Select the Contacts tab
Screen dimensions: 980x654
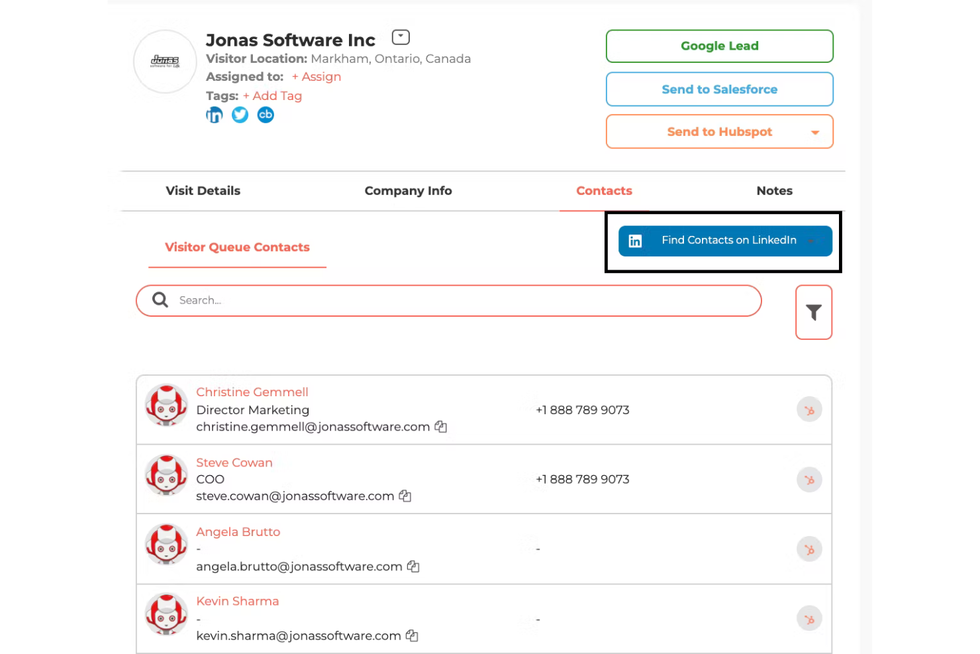pos(604,191)
